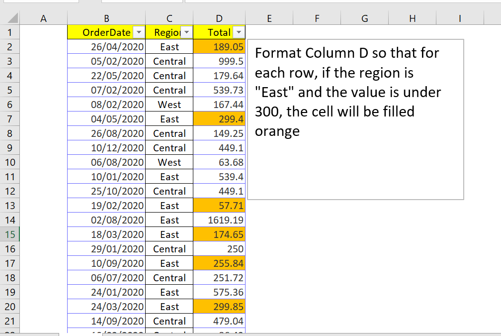501x336 pixels.
Task: Select orange cell with 299.85
Action: point(219,307)
